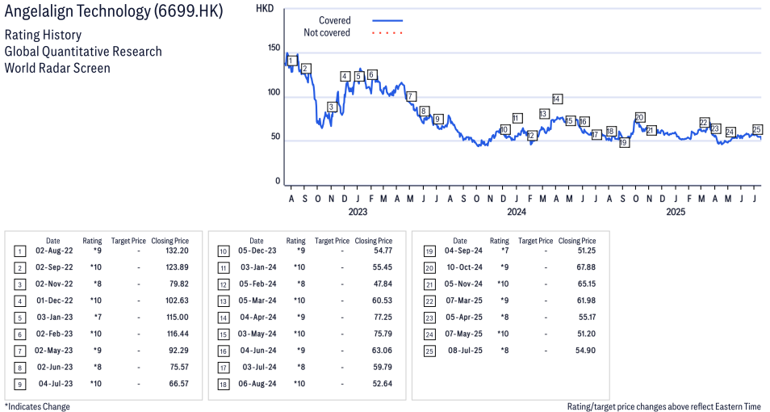Click the date 02-Aug-22 in the table
This screenshot has height=412, width=770.
tap(54, 250)
